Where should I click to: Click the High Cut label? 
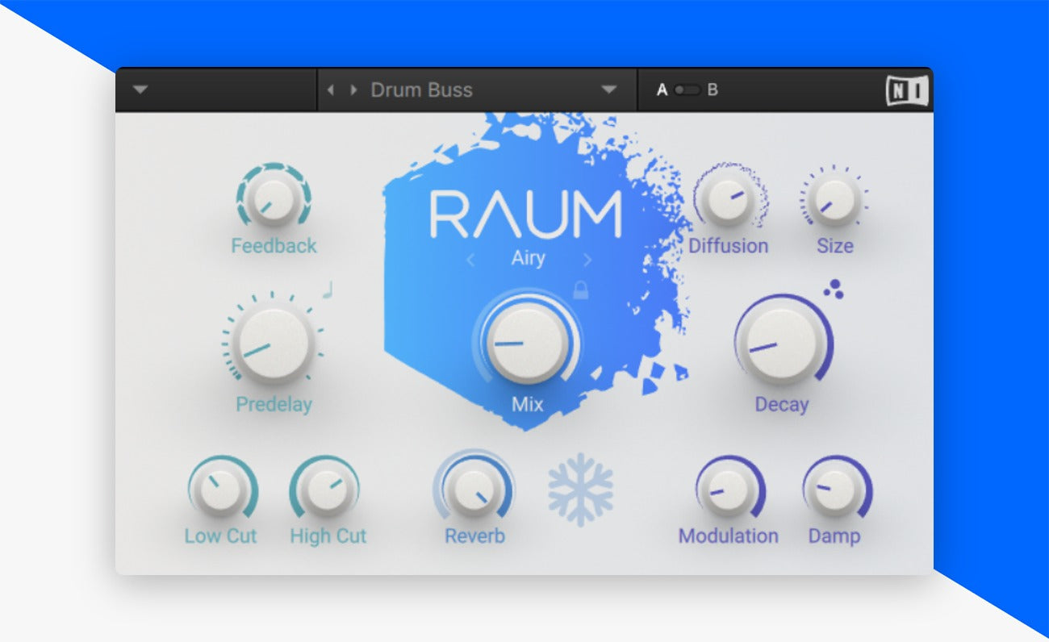pos(328,536)
